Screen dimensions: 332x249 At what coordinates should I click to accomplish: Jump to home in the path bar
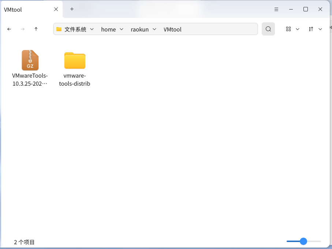click(108, 29)
